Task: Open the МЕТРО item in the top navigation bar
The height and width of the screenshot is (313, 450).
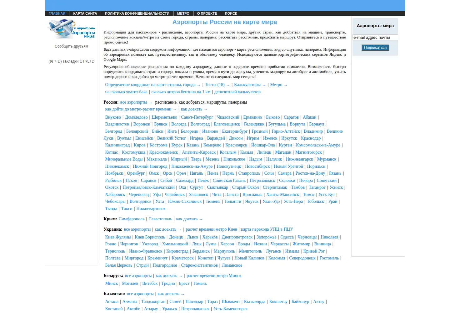Action: [183, 13]
